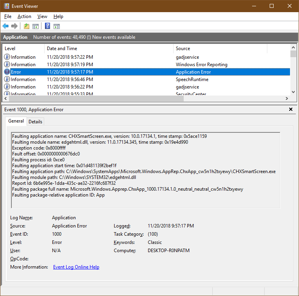Click the Report Id line in description
This screenshot has width=299, height=296.
64,183
